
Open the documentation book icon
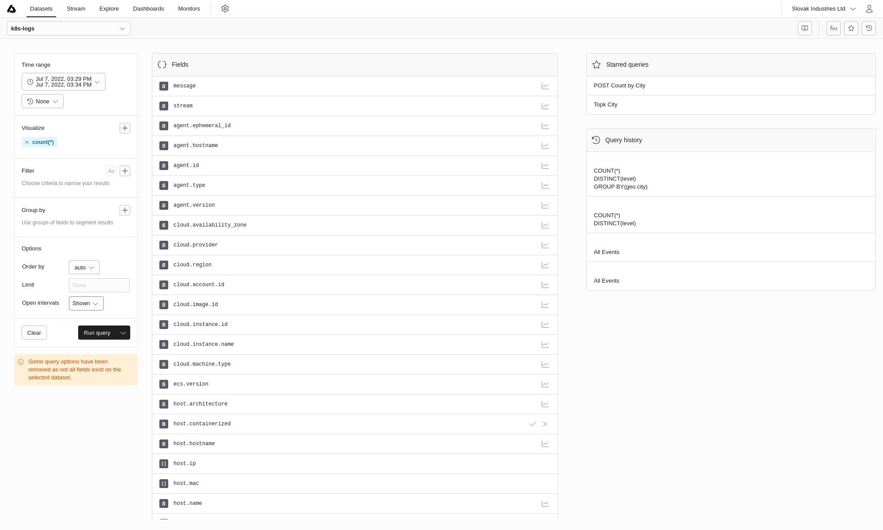coord(805,28)
